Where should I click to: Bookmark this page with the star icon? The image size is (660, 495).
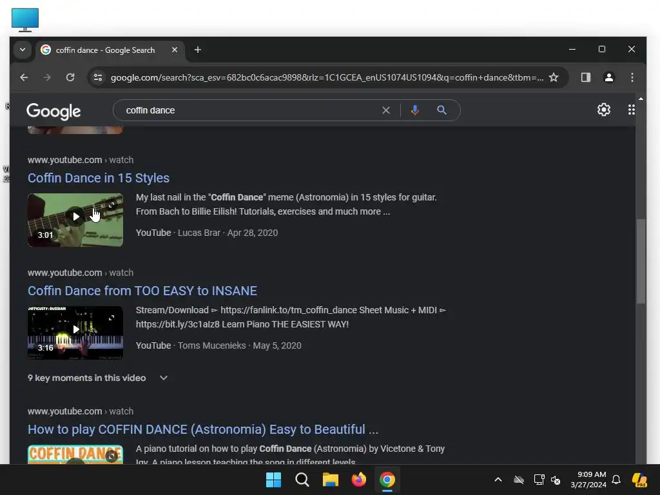coord(554,77)
